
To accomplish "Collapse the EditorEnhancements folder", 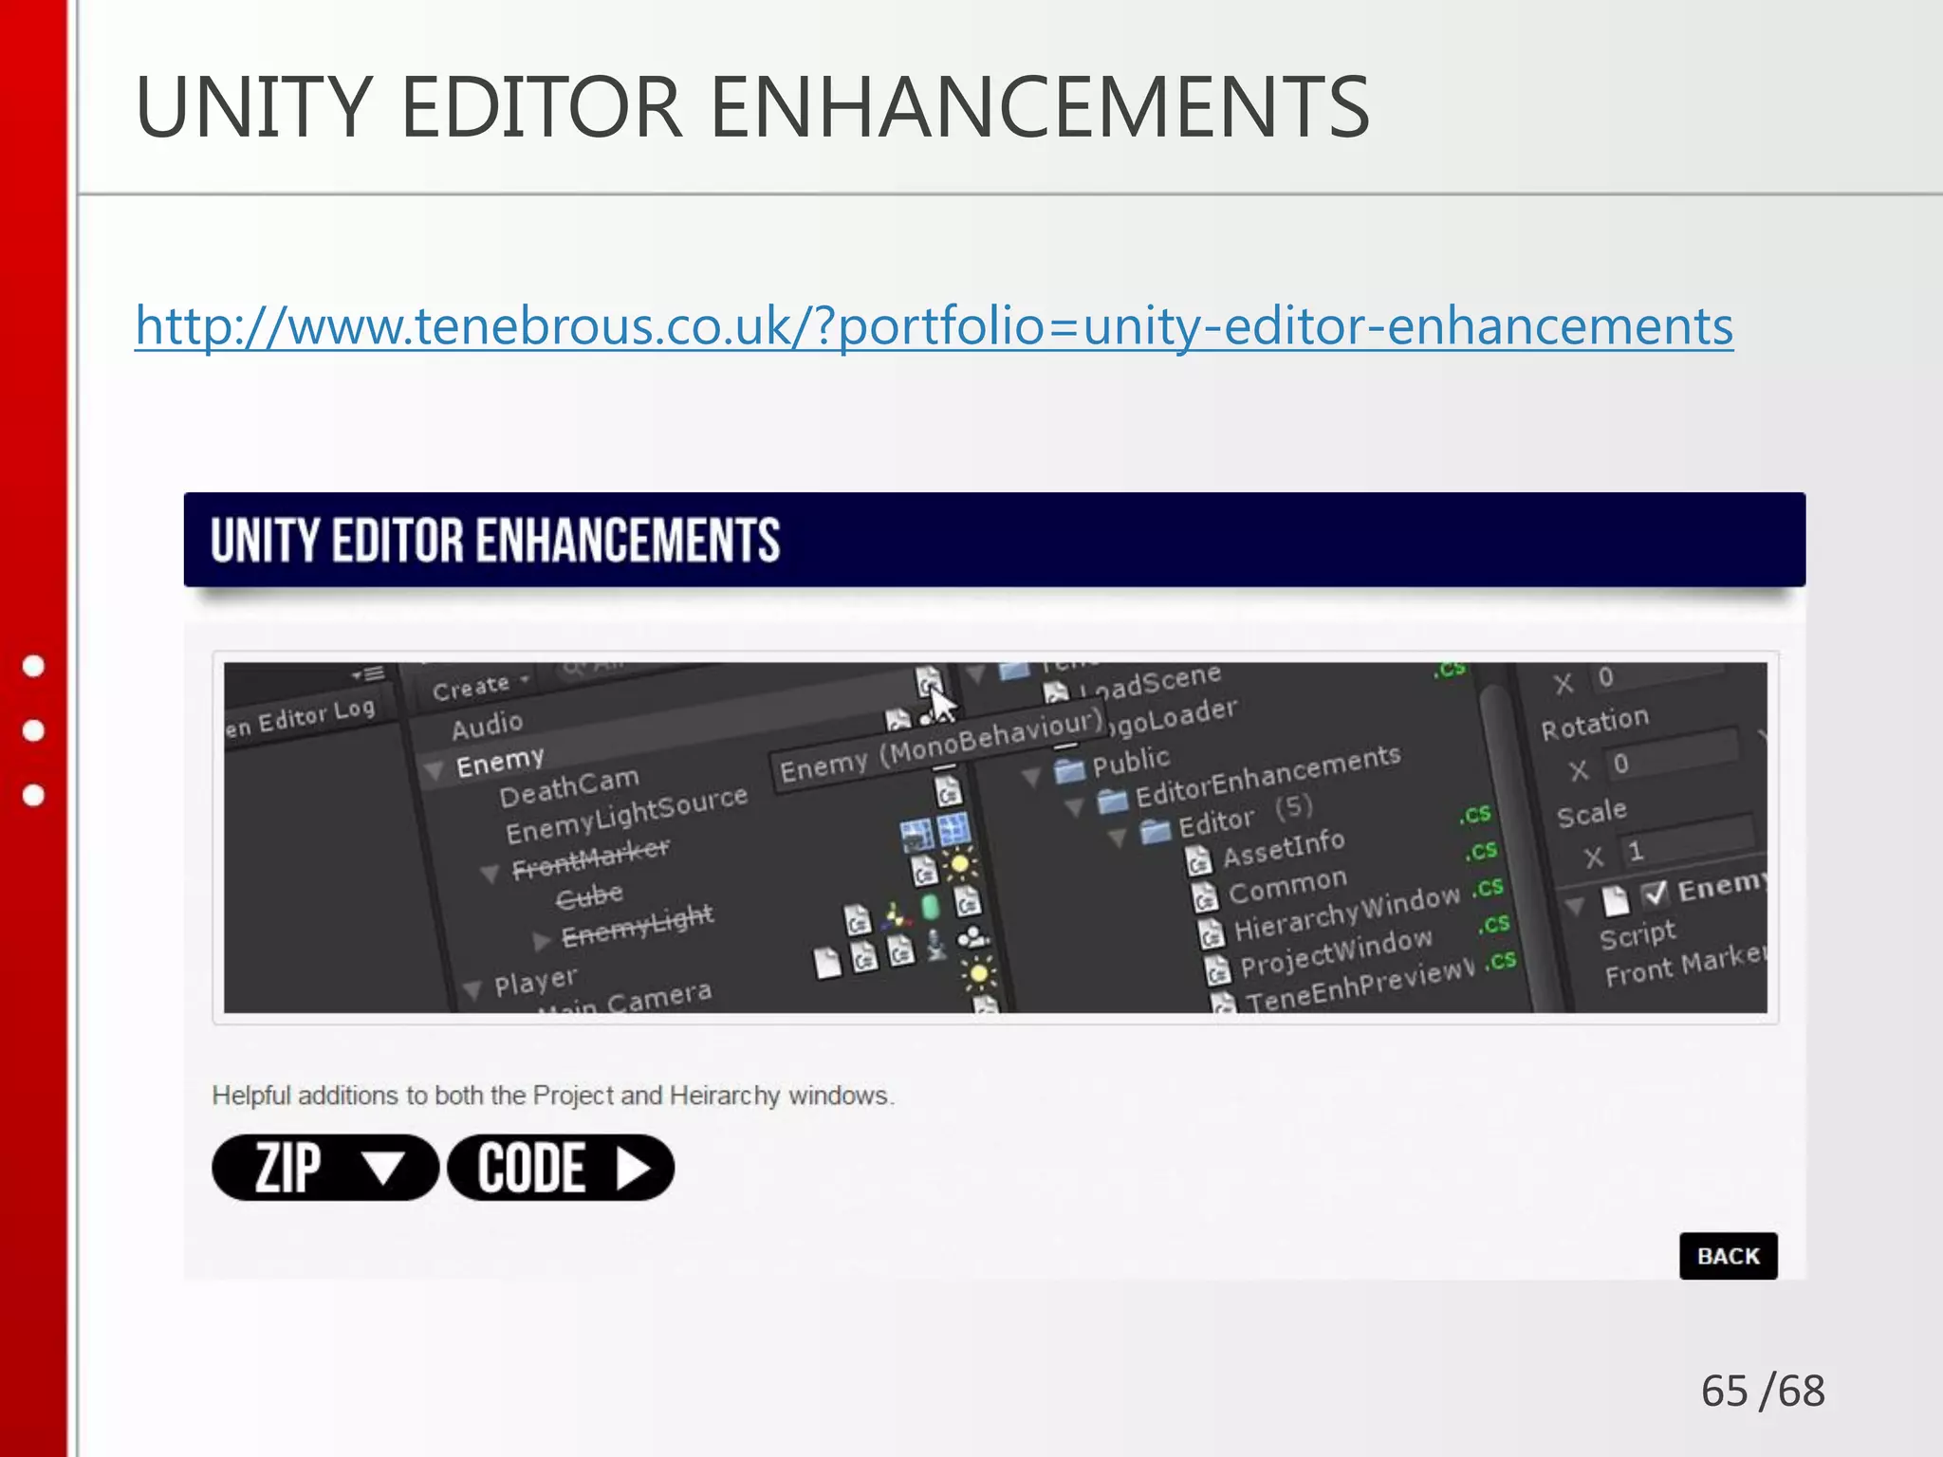I will [x=1075, y=808].
